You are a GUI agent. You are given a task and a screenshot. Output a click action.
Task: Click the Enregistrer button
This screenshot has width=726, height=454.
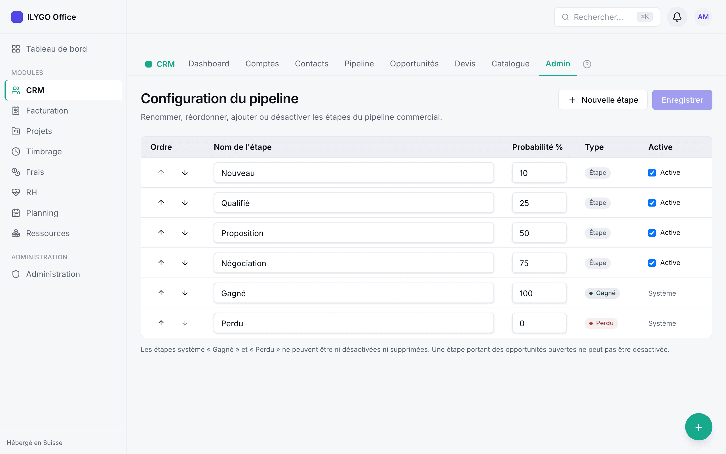click(x=682, y=100)
